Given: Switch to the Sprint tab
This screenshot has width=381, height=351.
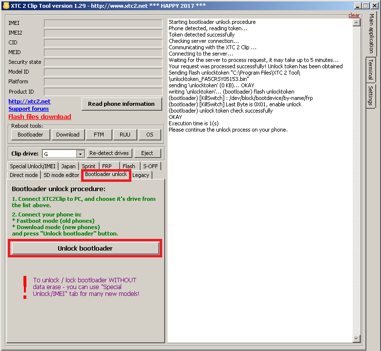Looking at the screenshot, I should point(88,166).
